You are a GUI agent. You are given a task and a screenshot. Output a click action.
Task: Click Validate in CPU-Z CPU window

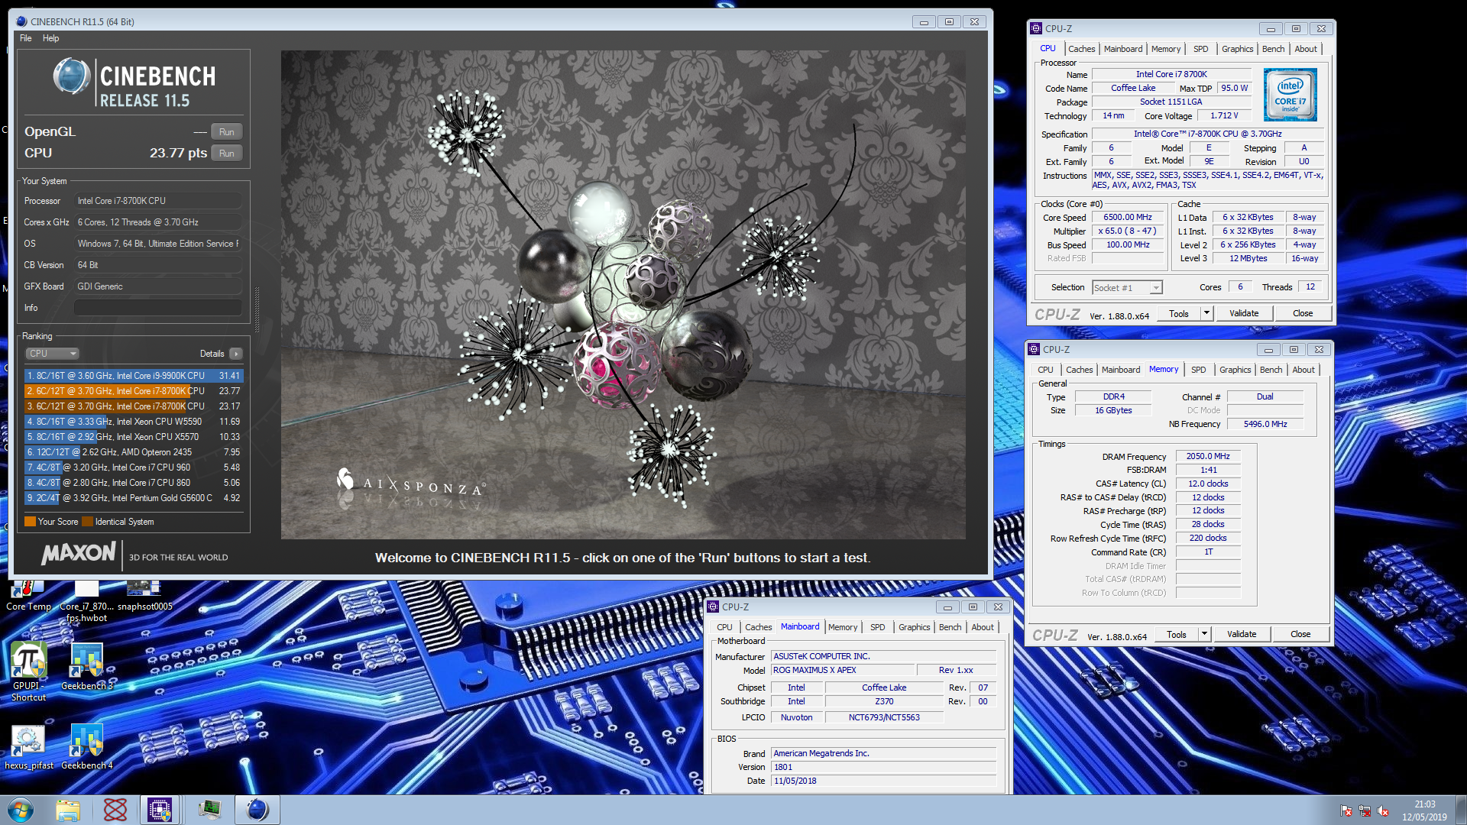tap(1244, 313)
